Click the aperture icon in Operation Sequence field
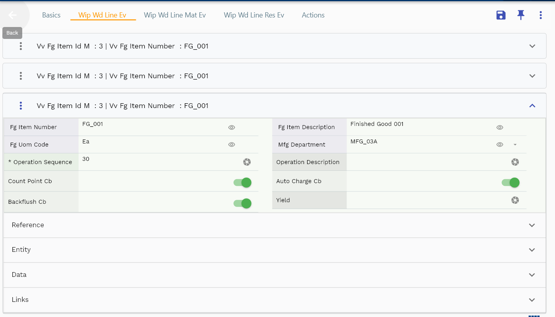The image size is (555, 317). [247, 162]
